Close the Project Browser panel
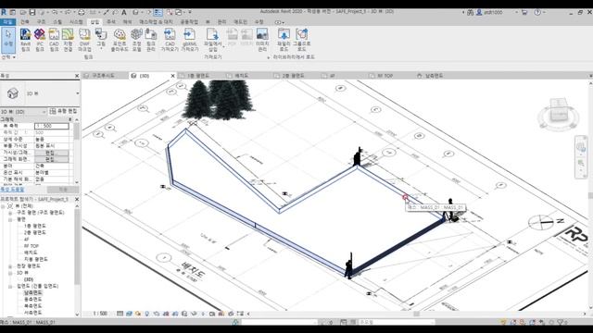This screenshot has height=333, width=593. [x=77, y=199]
